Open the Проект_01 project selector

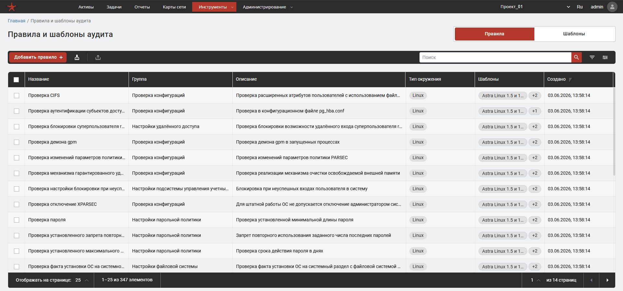pyautogui.click(x=535, y=7)
